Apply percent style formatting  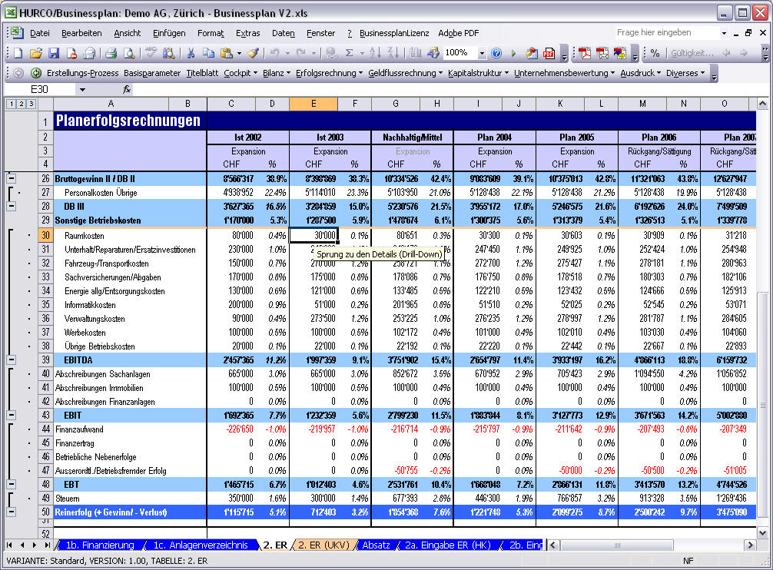pos(655,53)
